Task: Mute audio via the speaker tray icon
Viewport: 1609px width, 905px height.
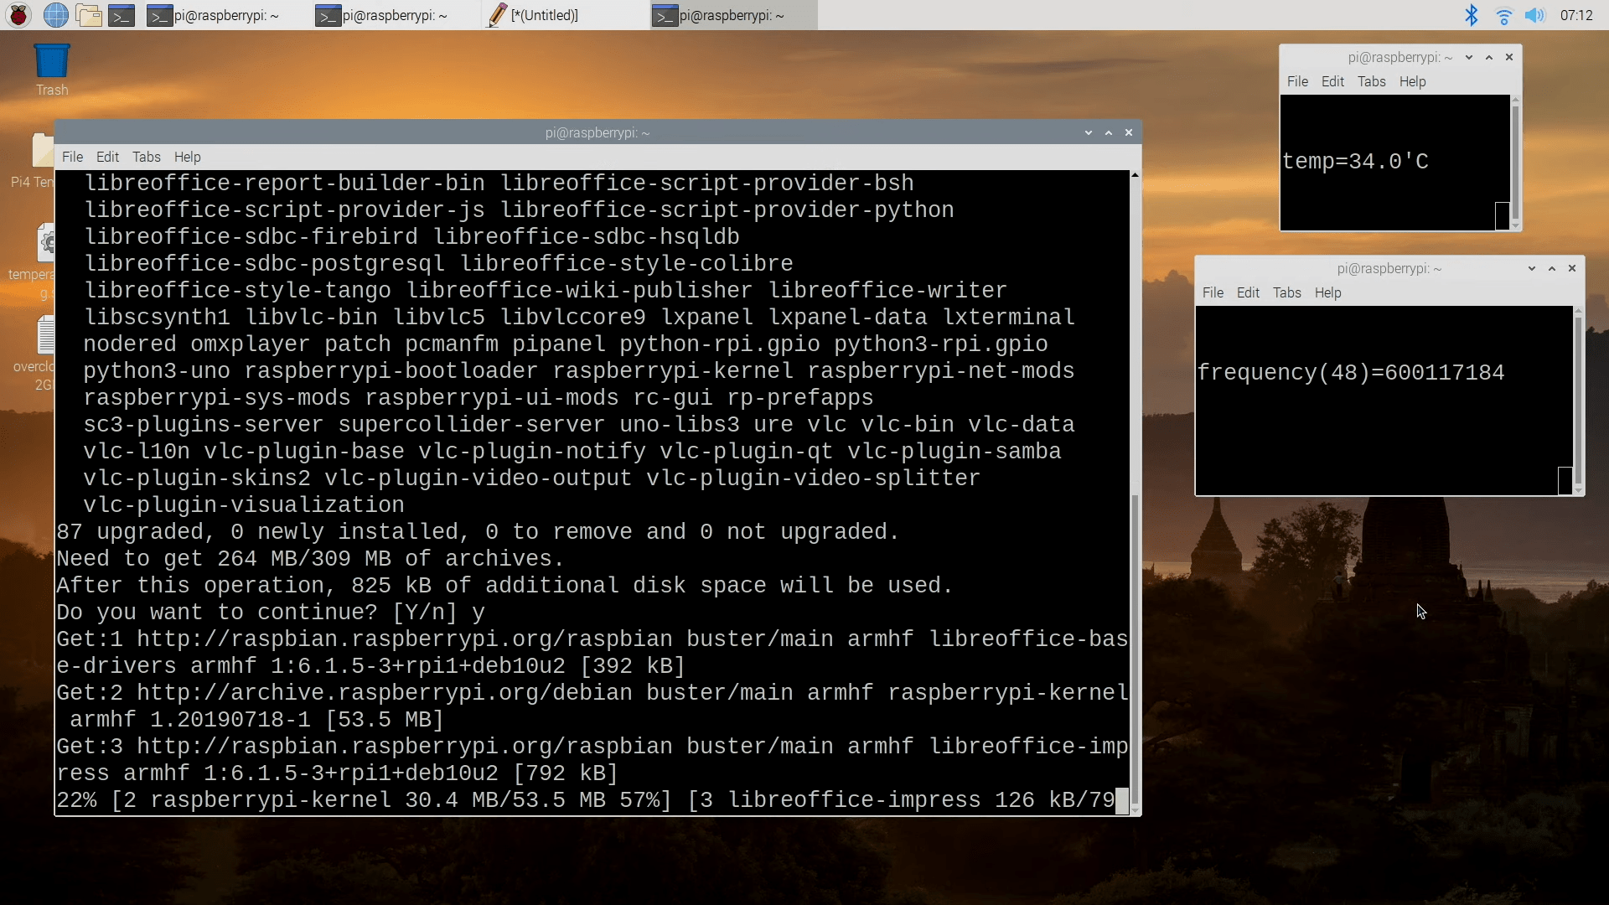Action: tap(1536, 14)
